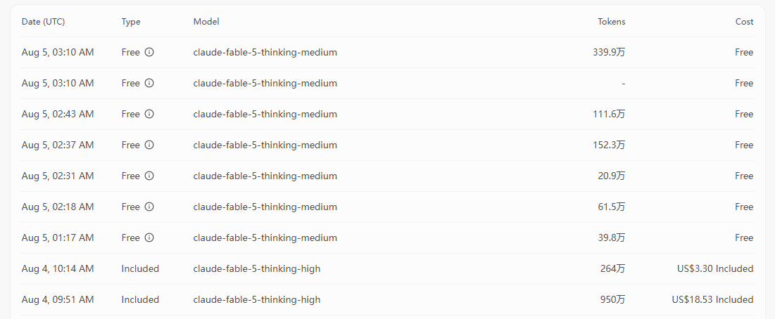This screenshot has height=319, width=775.
Task: Click info icon in 03:10 AM row with dash tokens
Action: point(149,83)
